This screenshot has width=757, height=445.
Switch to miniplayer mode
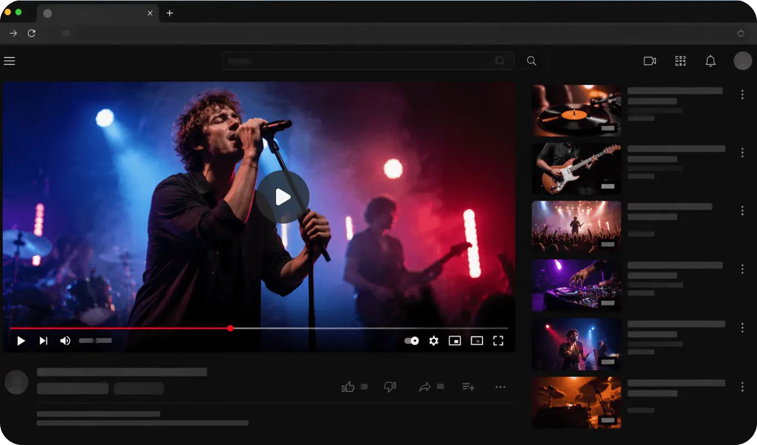pos(455,341)
